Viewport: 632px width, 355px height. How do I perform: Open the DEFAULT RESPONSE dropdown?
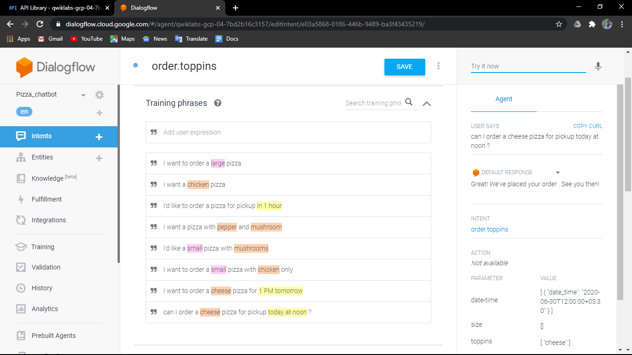click(x=558, y=172)
